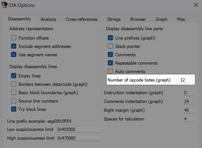The width and height of the screenshot is (202, 148).
Task: Open the Misc tab
Action: [x=181, y=19]
